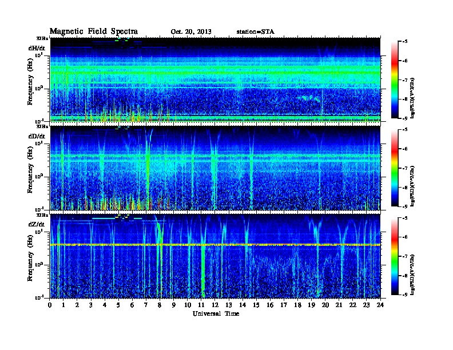Screen dimensions: 453x350
Task: Click the 10^0 frequency tick of dH/dt panel
Action: click(x=39, y=88)
